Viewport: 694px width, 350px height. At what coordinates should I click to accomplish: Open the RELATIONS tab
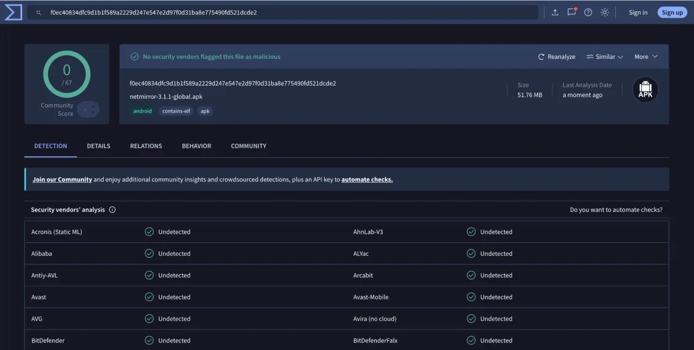146,146
